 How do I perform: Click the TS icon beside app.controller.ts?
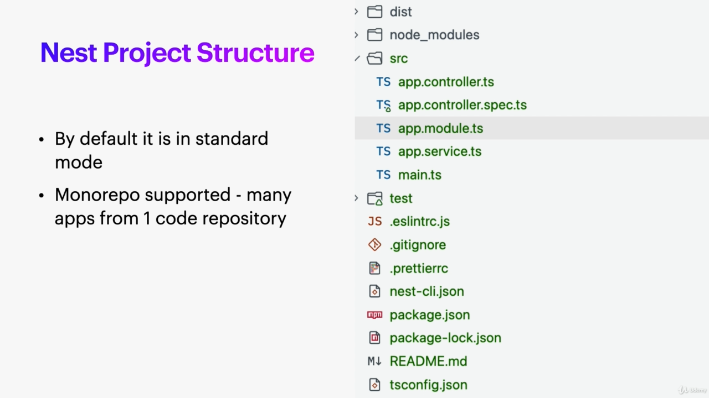pos(383,82)
